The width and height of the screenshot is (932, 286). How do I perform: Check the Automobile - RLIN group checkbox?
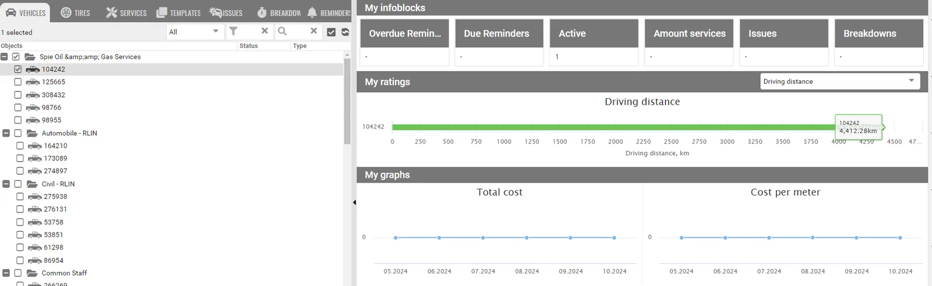coord(18,133)
